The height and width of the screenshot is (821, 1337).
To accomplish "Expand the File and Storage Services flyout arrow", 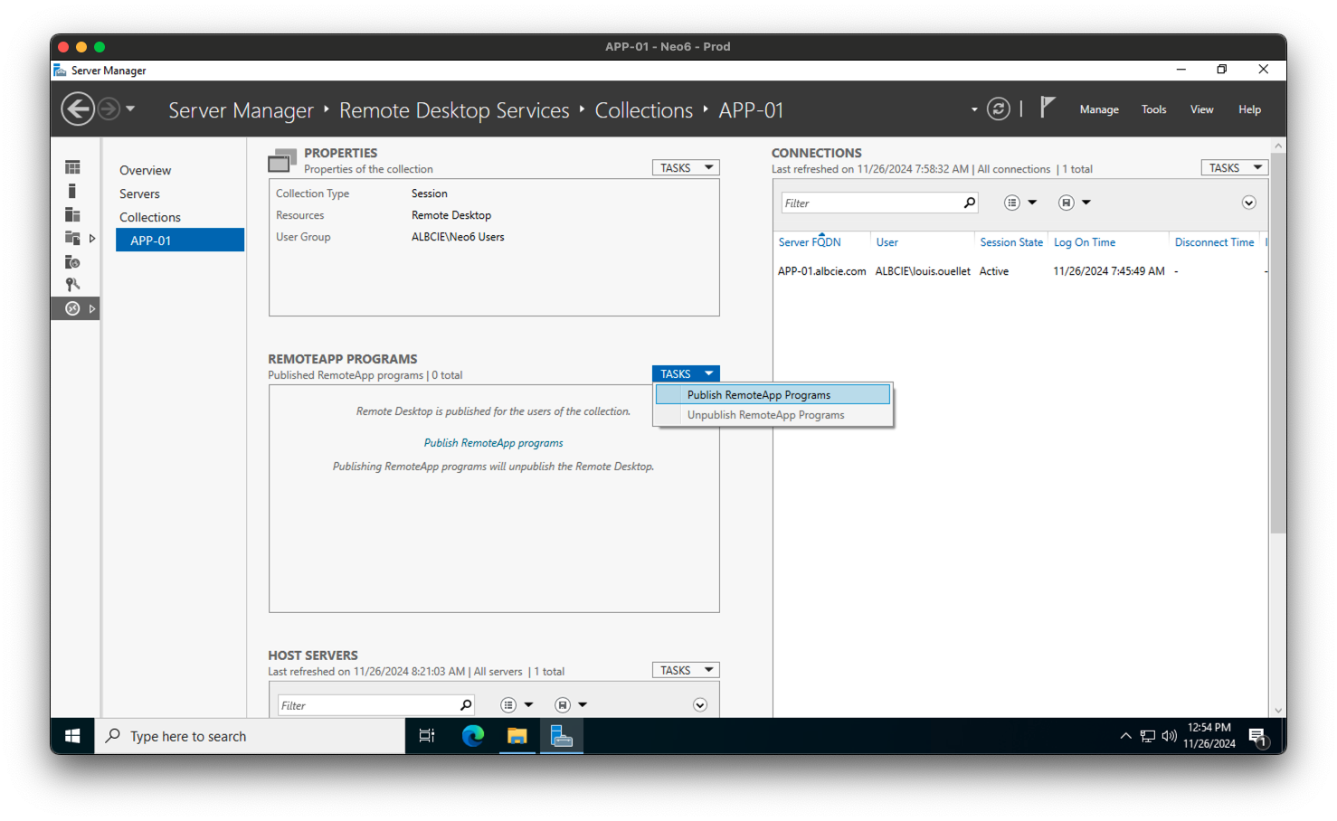I will coord(93,238).
